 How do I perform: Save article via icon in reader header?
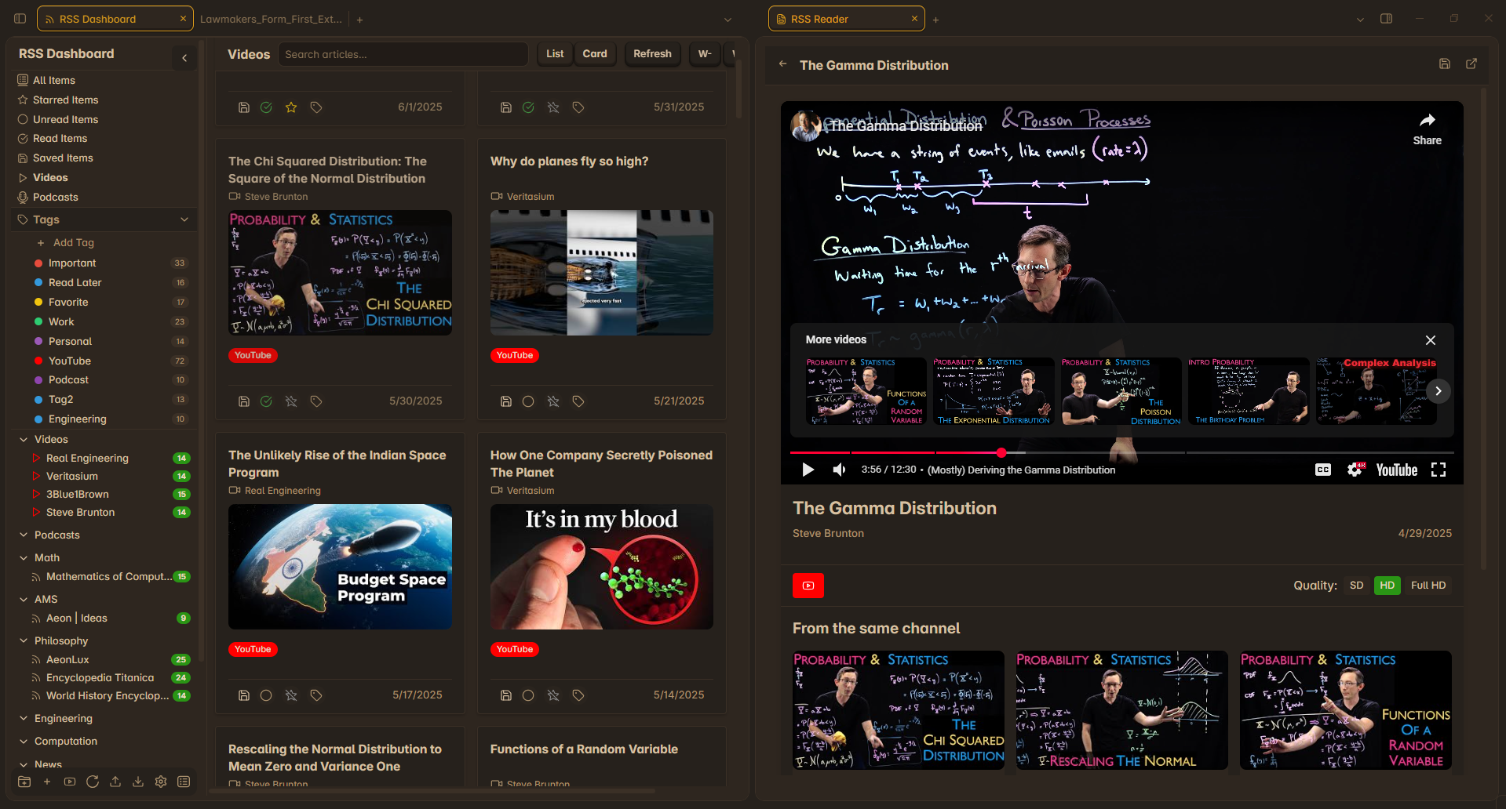click(x=1444, y=63)
